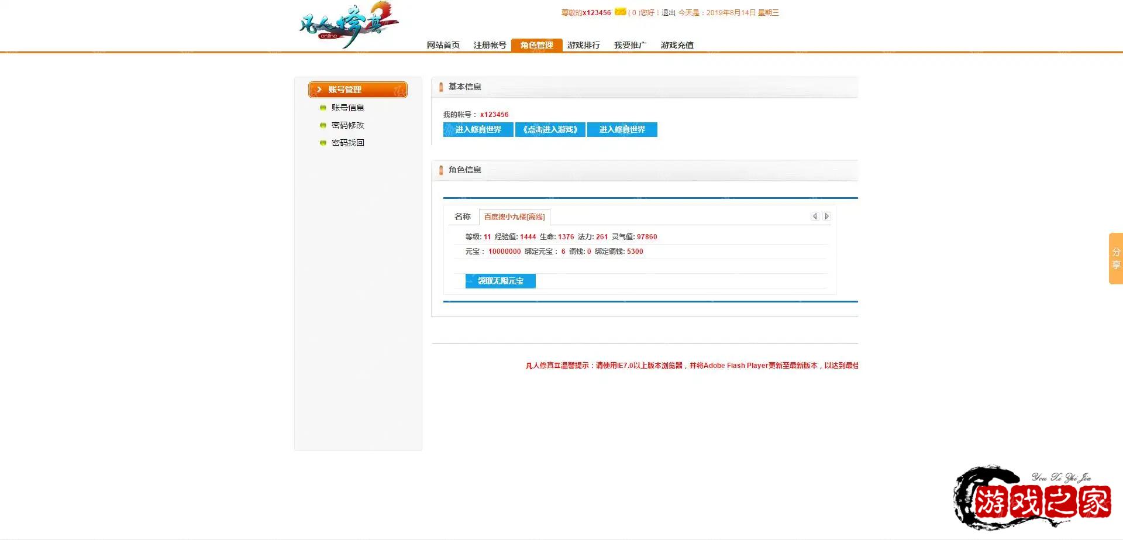This screenshot has height=540, width=1123.
Task: Click the left pagination arrow above character tab
Action: pyautogui.click(x=815, y=216)
